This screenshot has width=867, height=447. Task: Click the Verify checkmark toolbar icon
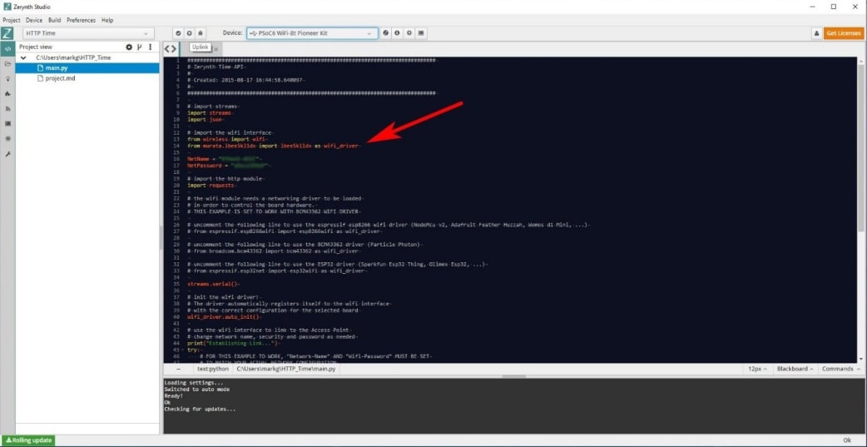(178, 33)
